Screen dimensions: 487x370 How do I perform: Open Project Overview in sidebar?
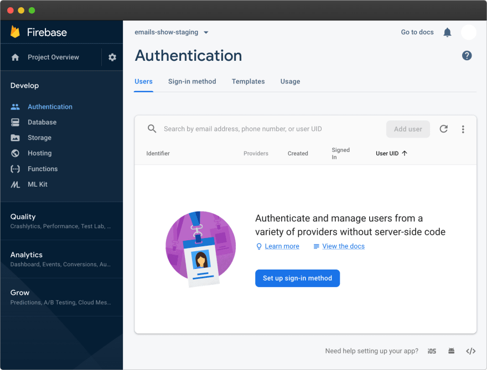click(53, 57)
